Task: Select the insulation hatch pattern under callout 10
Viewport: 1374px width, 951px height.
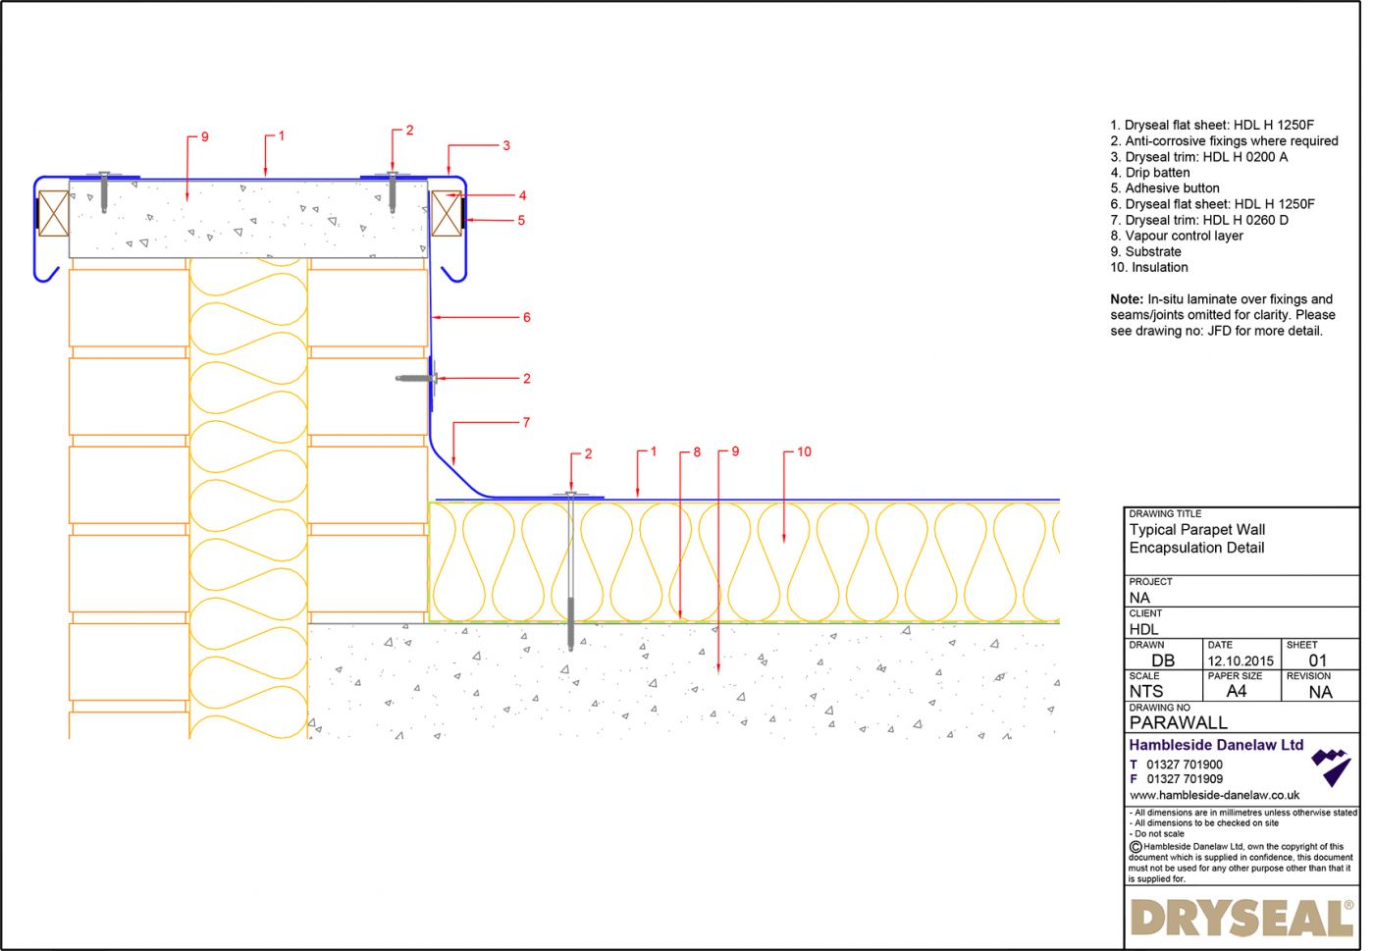Action: (783, 540)
